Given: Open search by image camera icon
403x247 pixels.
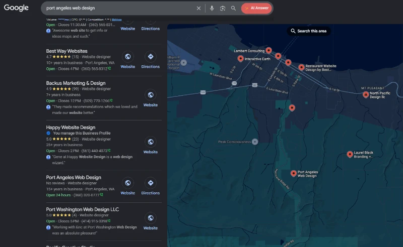Looking at the screenshot, I should [x=223, y=8].
